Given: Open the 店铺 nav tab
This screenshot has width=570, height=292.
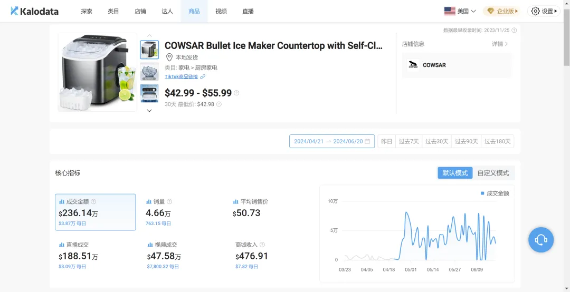Looking at the screenshot, I should [140, 11].
